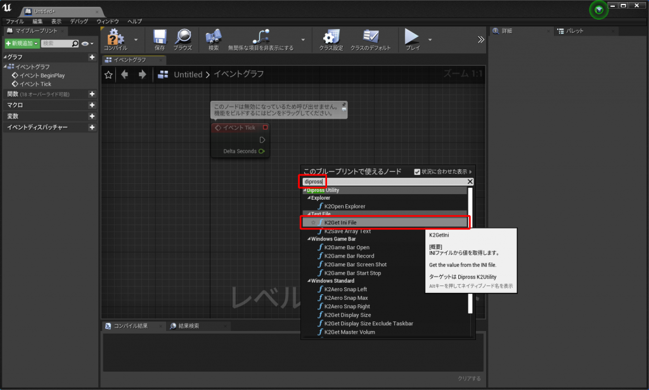
Task: Open the Edit menu
Action: point(37,22)
